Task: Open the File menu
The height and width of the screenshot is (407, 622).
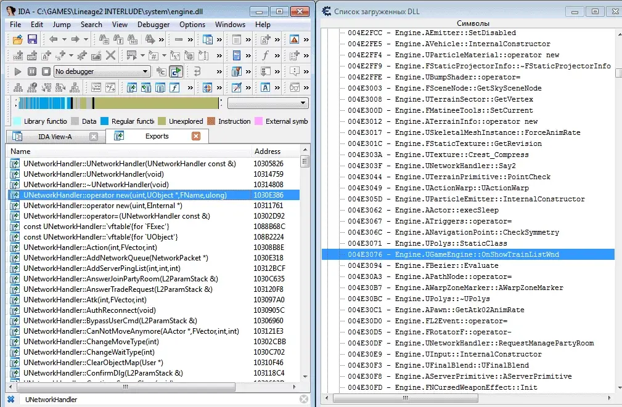Action: [x=15, y=25]
